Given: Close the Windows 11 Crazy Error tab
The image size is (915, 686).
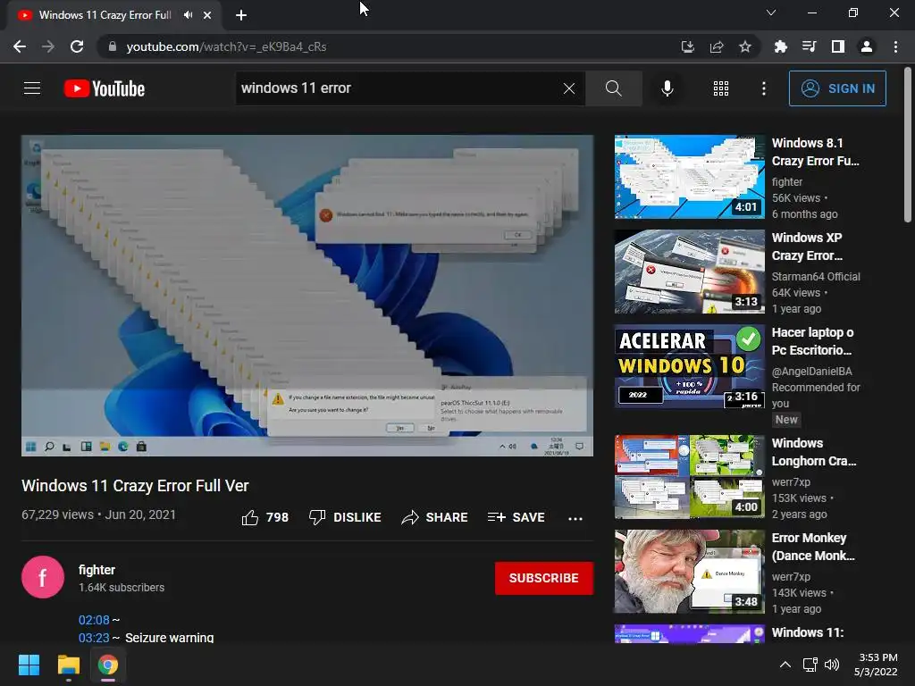Looking at the screenshot, I should (x=207, y=15).
